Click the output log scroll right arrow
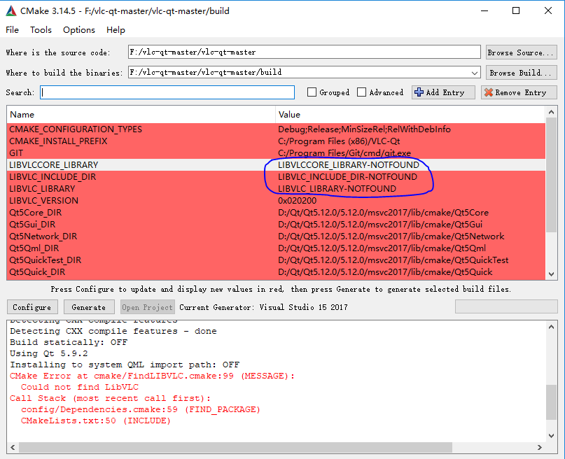 pyautogui.click(x=539, y=447)
